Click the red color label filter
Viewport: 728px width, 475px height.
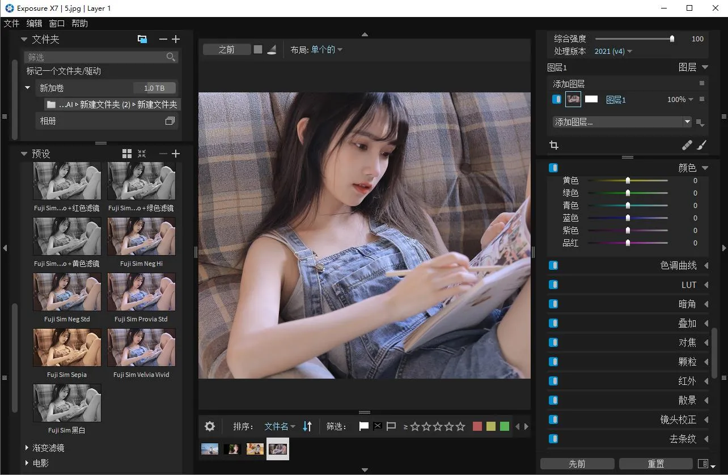click(477, 426)
